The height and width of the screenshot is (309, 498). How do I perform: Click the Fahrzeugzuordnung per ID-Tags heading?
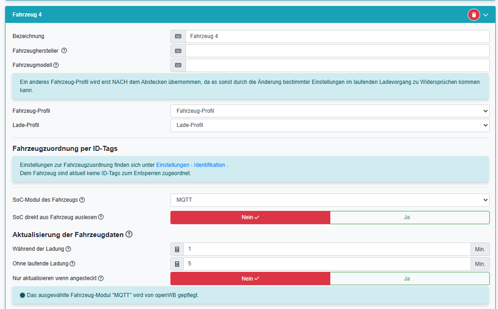[x=65, y=149]
